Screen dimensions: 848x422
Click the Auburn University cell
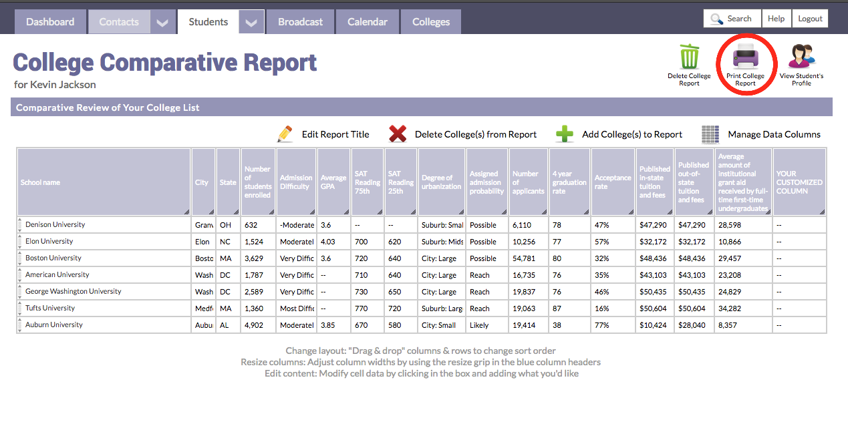[x=104, y=325]
